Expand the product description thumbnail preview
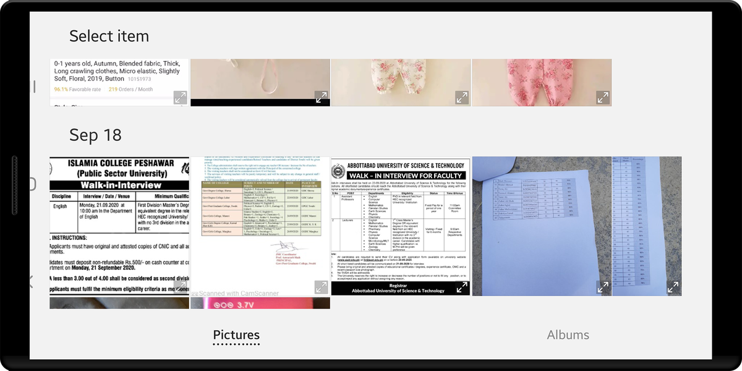The width and height of the screenshot is (742, 371). [x=180, y=97]
